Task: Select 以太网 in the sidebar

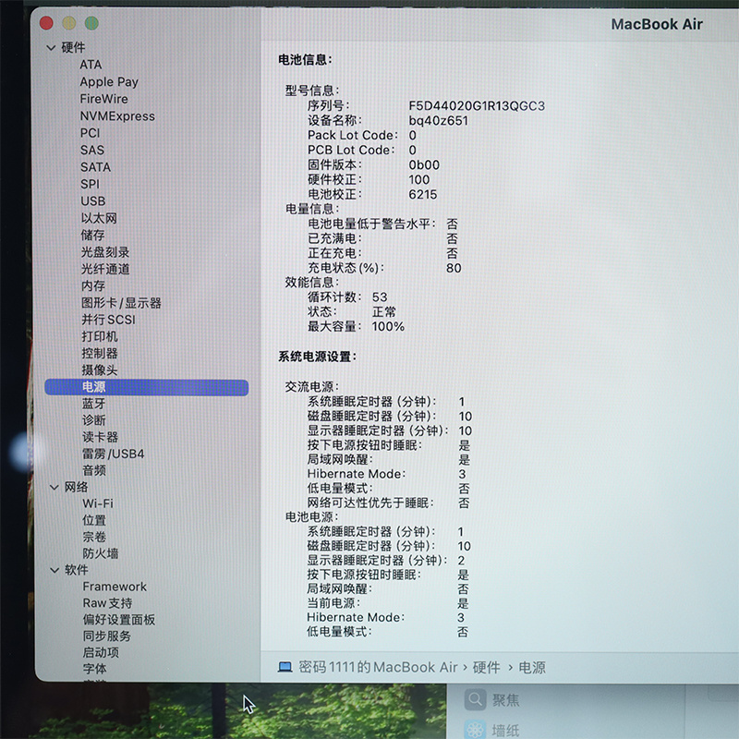Action: point(99,218)
